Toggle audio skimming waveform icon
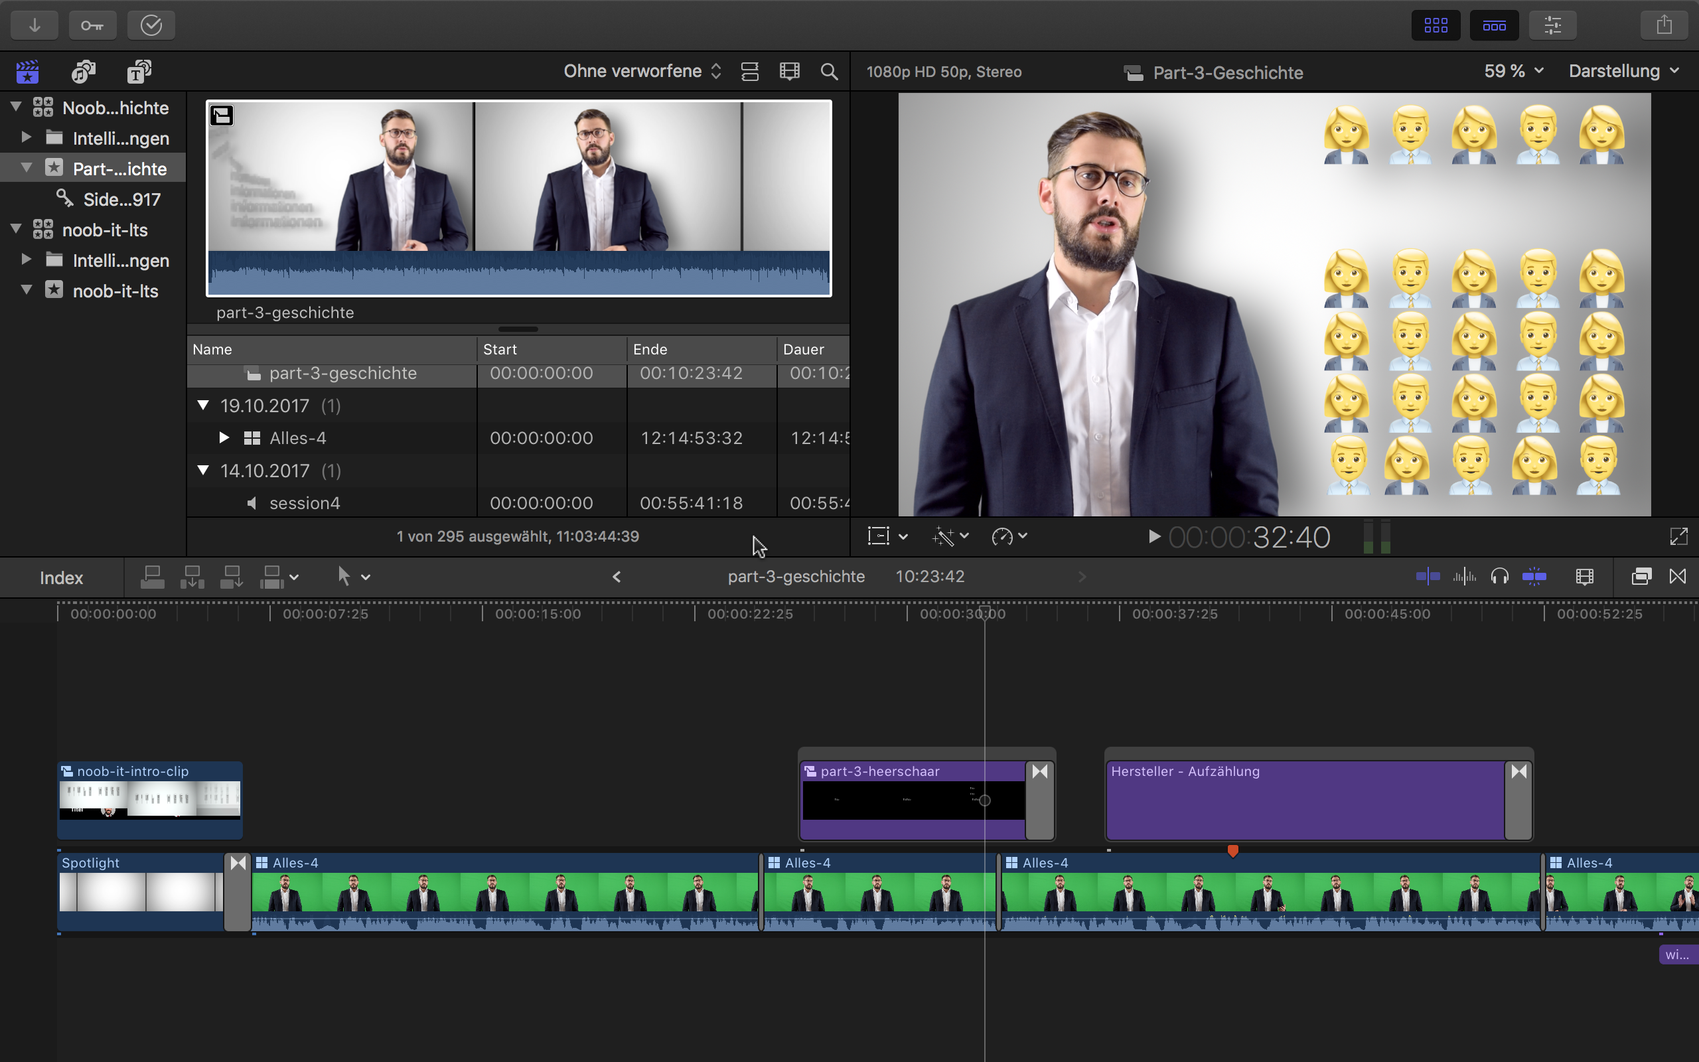The height and width of the screenshot is (1062, 1699). (x=1464, y=577)
